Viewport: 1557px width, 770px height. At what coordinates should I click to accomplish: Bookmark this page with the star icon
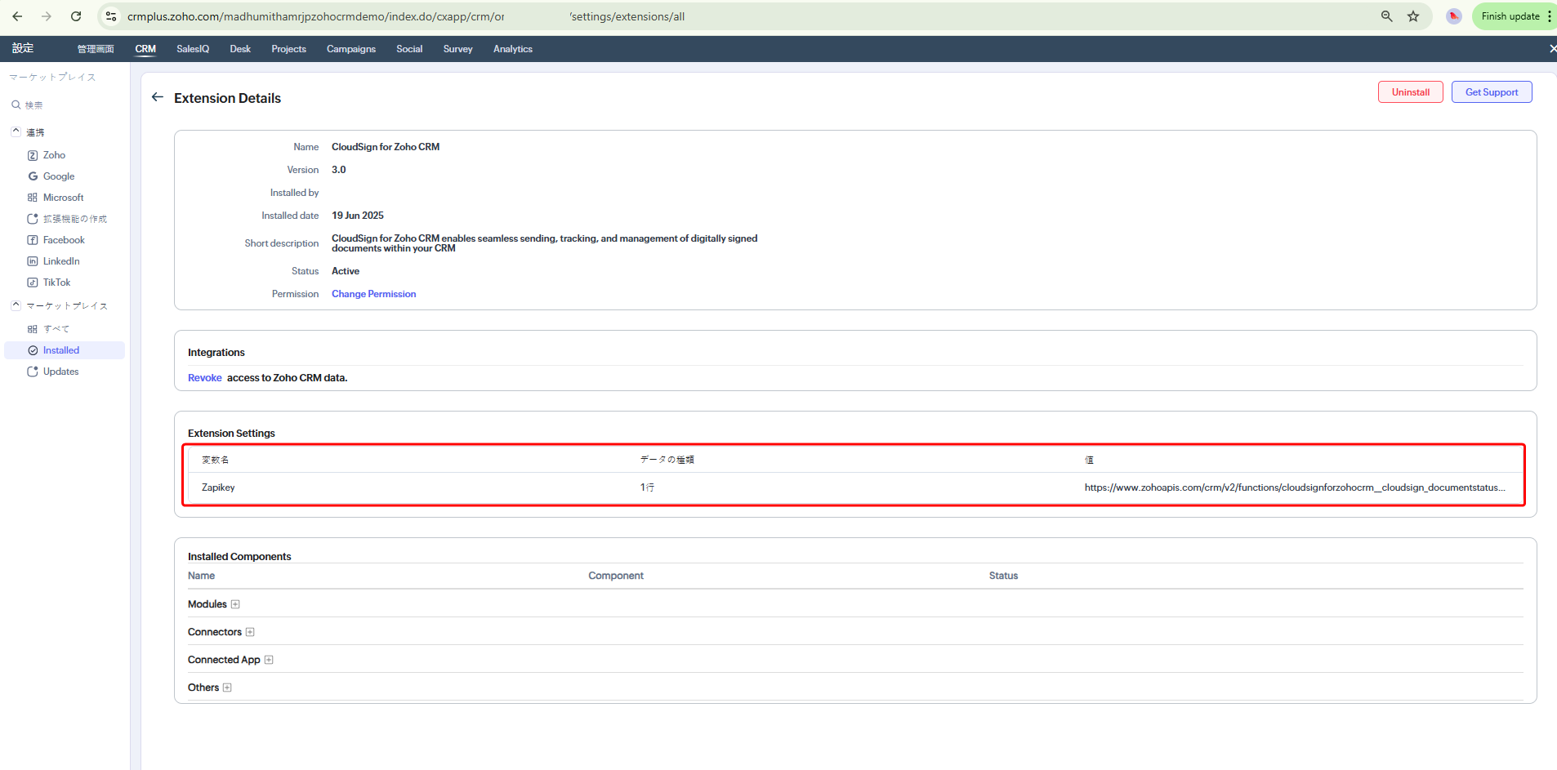(x=1413, y=16)
